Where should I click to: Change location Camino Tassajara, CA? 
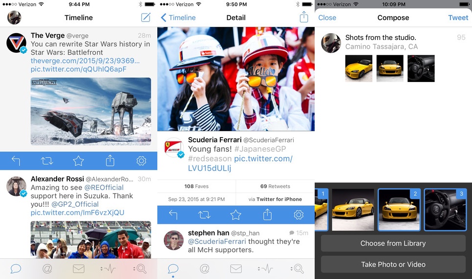pyautogui.click(x=382, y=47)
